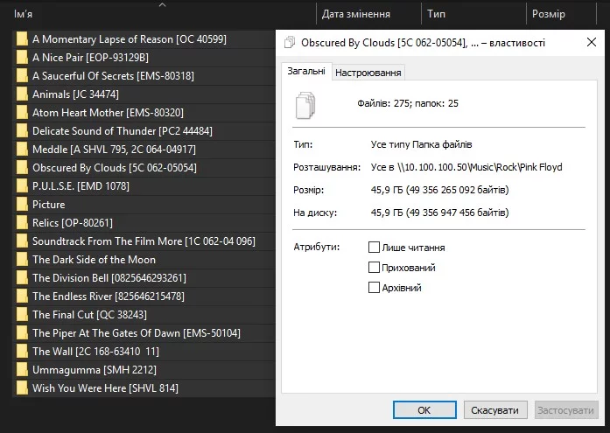Image resolution: width=610 pixels, height=433 pixels.
Task: Click folder icon beside The Wall
Action: 22,352
